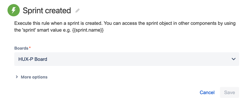
Task: Open the Boards dropdown
Action: [x=127, y=59]
